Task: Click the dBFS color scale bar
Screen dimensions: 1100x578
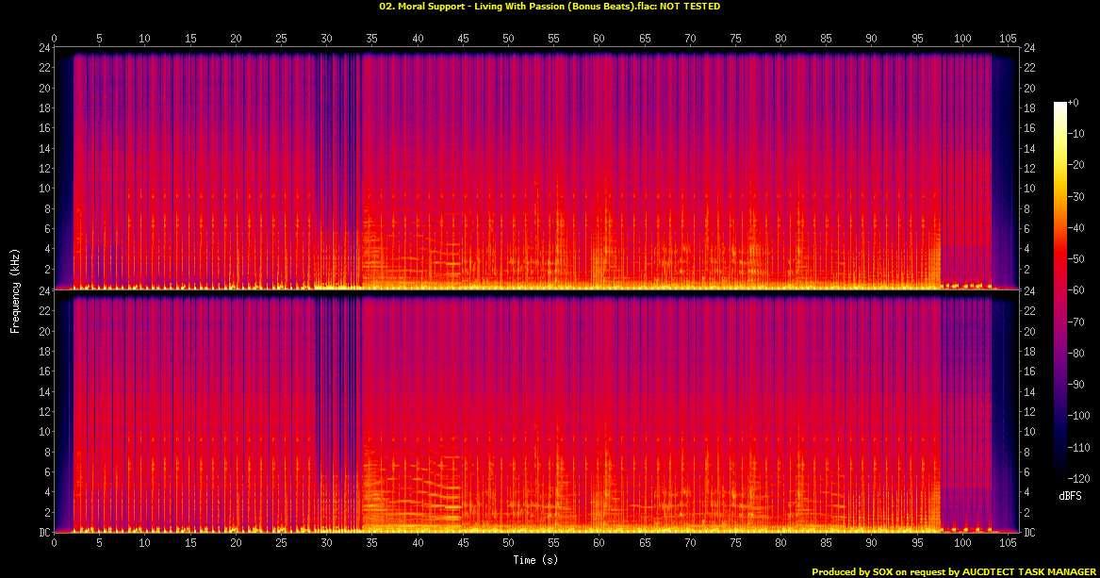Action: 1060,289
